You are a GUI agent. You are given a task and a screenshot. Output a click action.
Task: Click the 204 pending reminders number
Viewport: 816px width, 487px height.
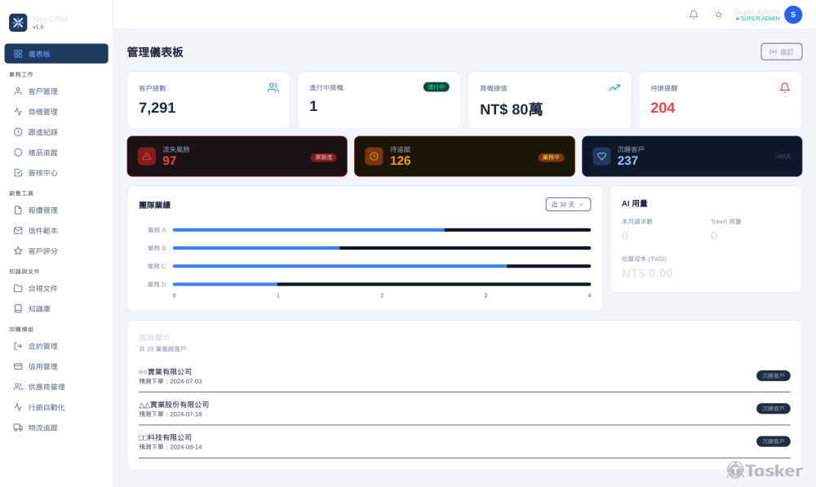point(663,108)
